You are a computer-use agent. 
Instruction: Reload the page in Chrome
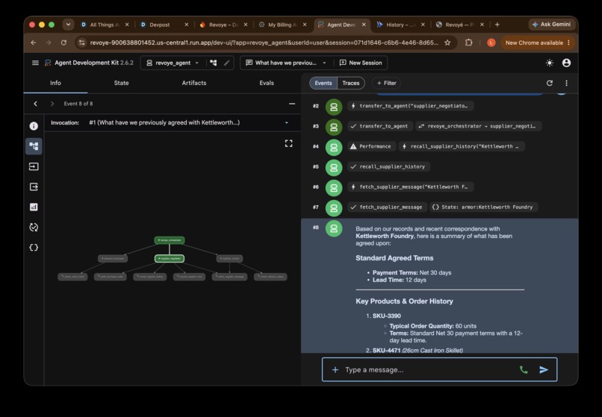pyautogui.click(x=63, y=43)
